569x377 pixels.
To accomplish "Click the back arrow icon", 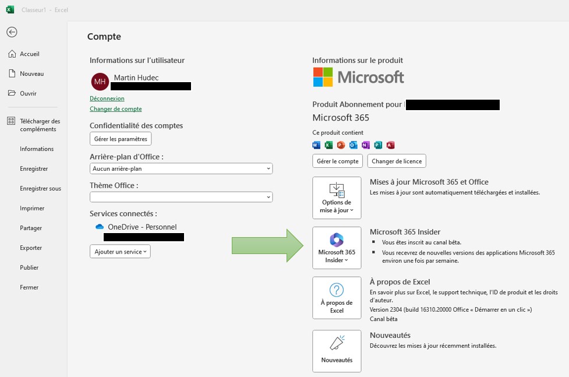I will (12, 32).
